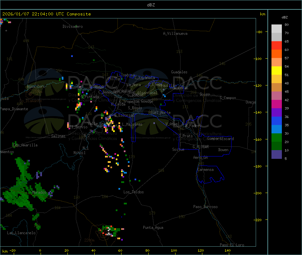Click the 36 dBZ blue color swatch

[276, 121]
